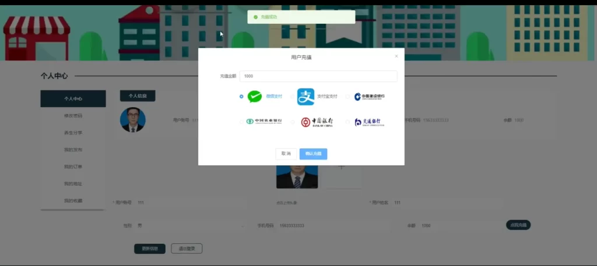
Task: Click the green check icon in 充值成功 notification
Action: (x=255, y=17)
